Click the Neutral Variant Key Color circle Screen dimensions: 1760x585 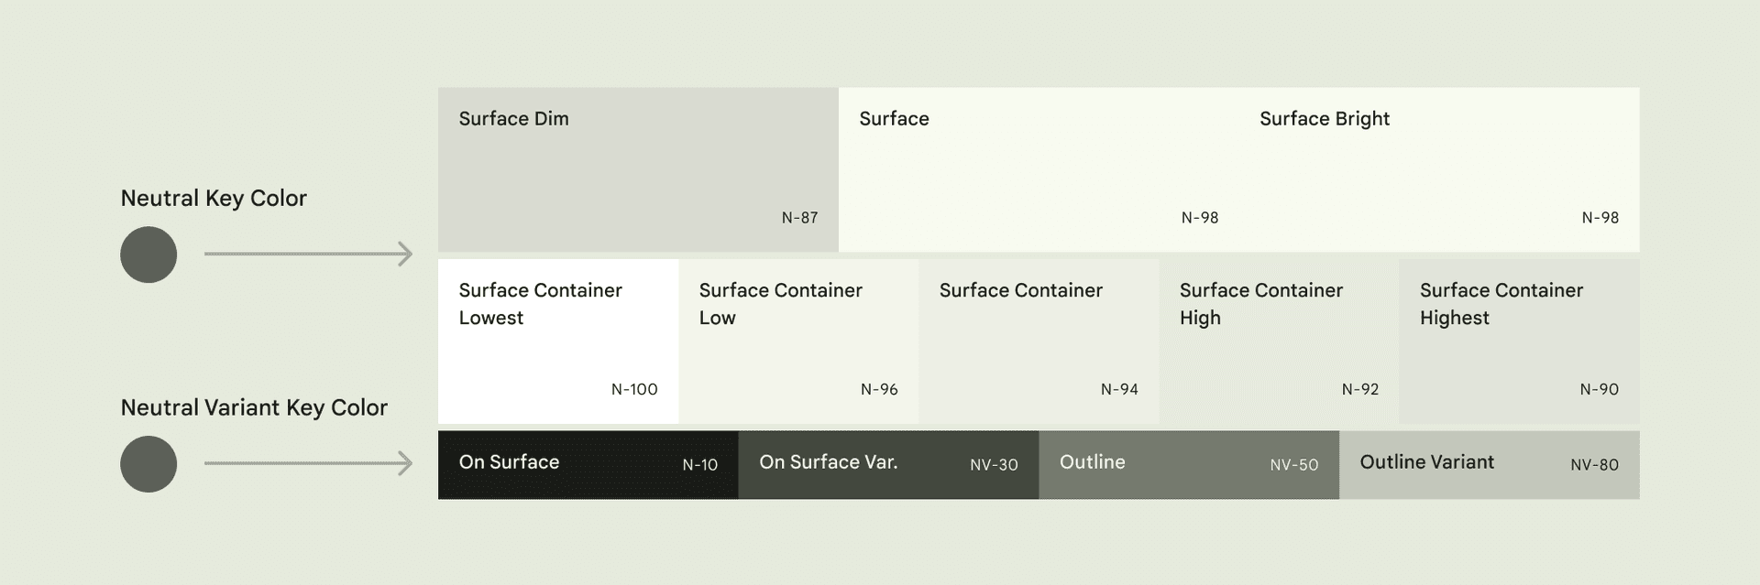148,464
